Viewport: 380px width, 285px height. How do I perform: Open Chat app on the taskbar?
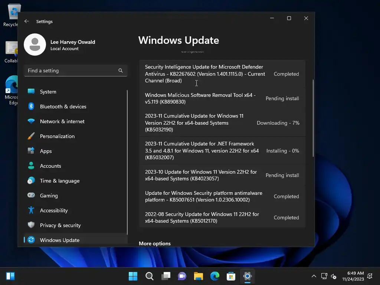[x=182, y=276]
